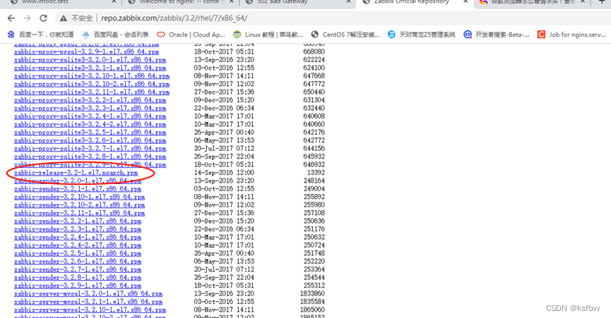Image resolution: width=611 pixels, height=318 pixels.
Task: Open the Oracle Cloud bookmark
Action: pos(191,35)
